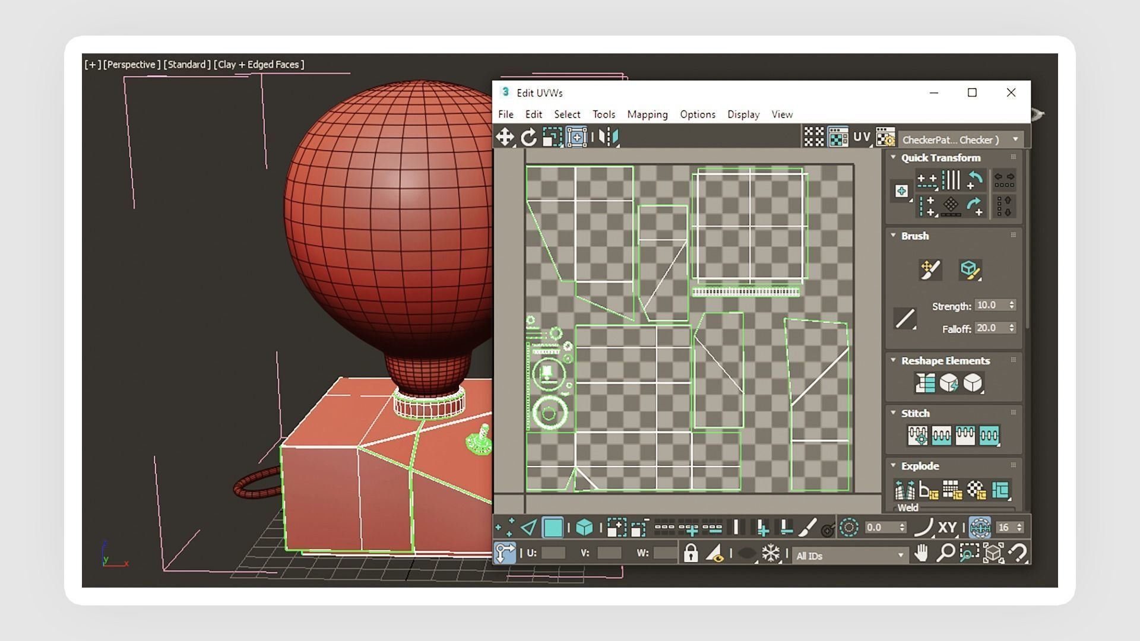Select the Rotate Selected Subobjects tool
This screenshot has width=1140, height=641.
click(528, 138)
